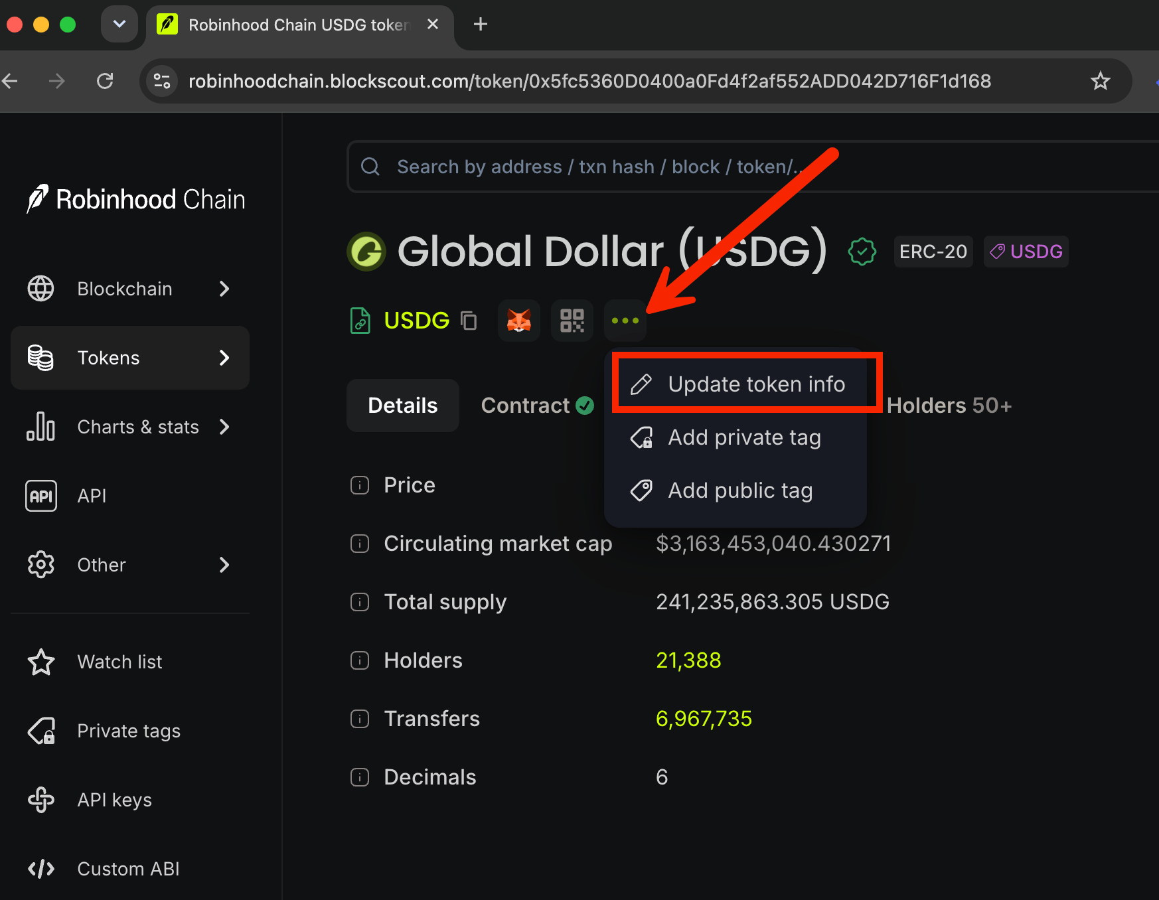Click the search magnifier icon
This screenshot has height=900, width=1159.
point(370,167)
